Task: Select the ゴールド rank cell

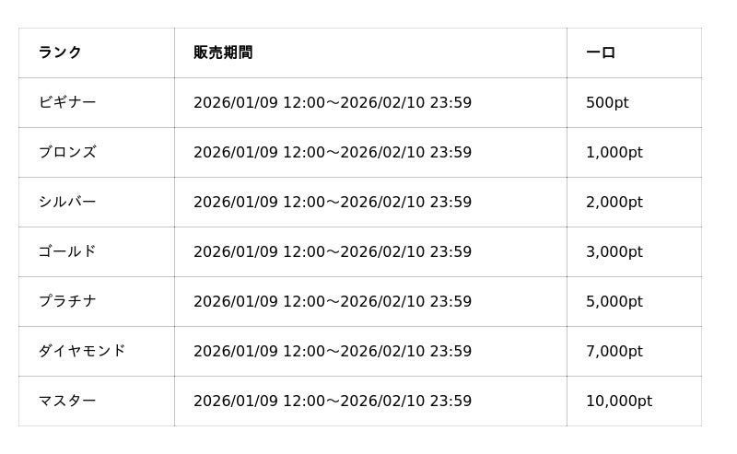Action: coord(67,251)
